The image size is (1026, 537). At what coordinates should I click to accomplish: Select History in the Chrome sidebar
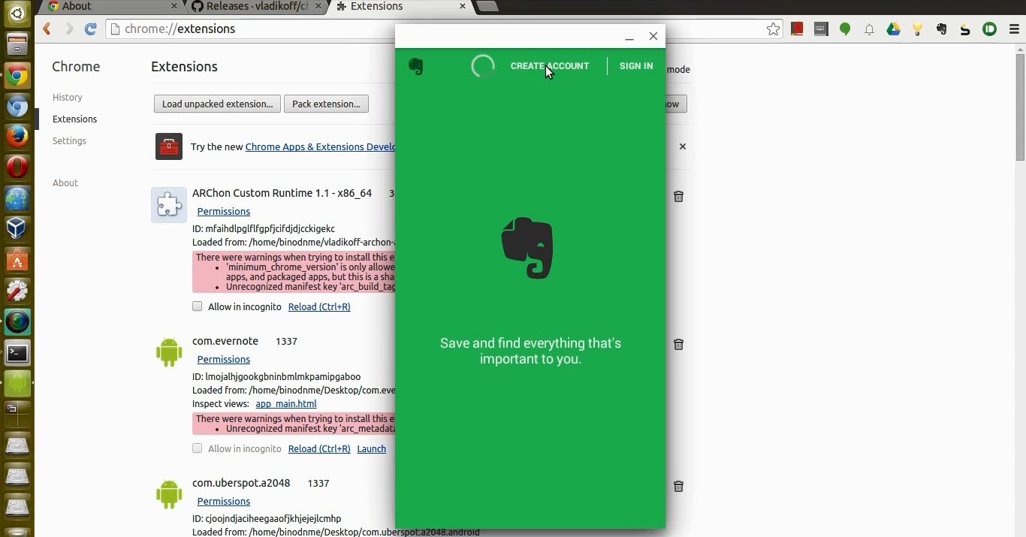[x=68, y=98]
